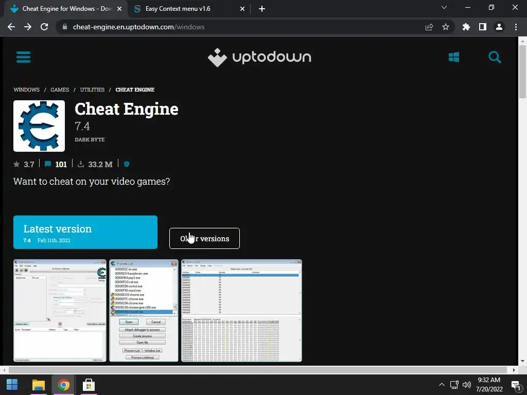
Task: Open clock showing 9:32 AM
Action: click(489, 385)
